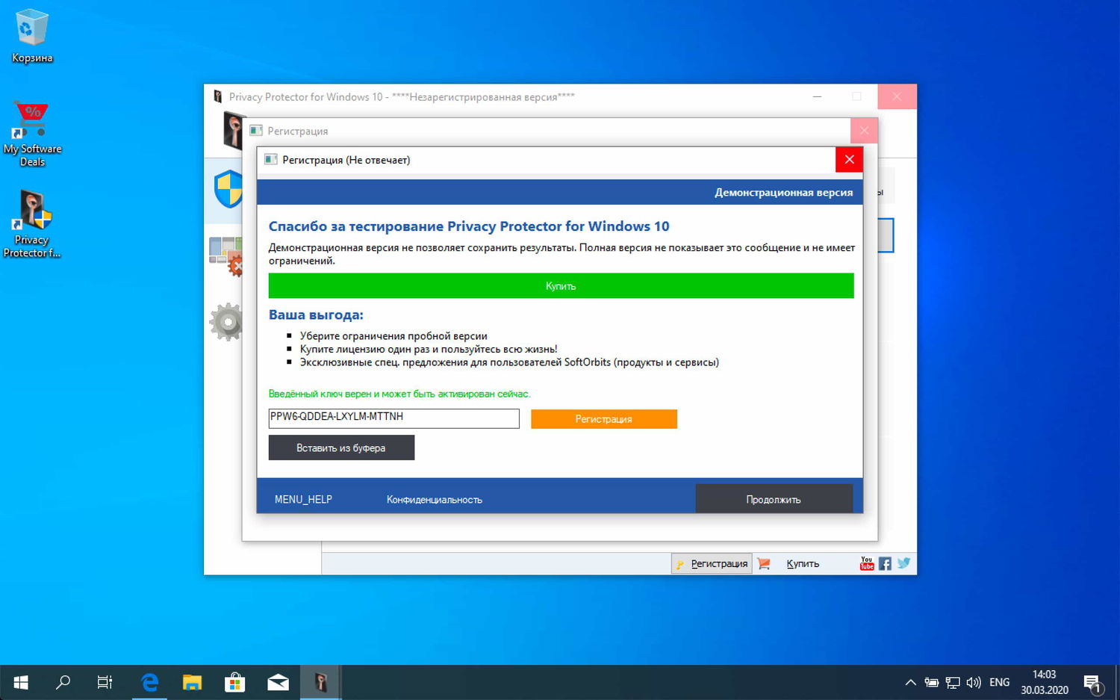Click Вставить из буфера button
The width and height of the screenshot is (1120, 700).
click(x=341, y=447)
